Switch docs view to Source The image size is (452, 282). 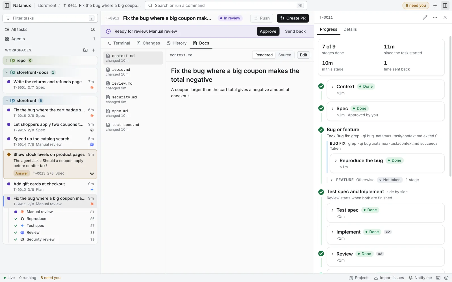coord(284,55)
